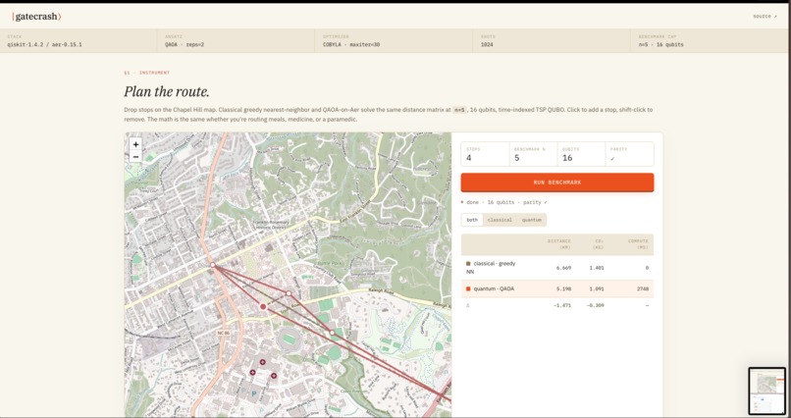The height and width of the screenshot is (418, 791).
Task: Select the classical greedy NN result row
Action: [556, 268]
